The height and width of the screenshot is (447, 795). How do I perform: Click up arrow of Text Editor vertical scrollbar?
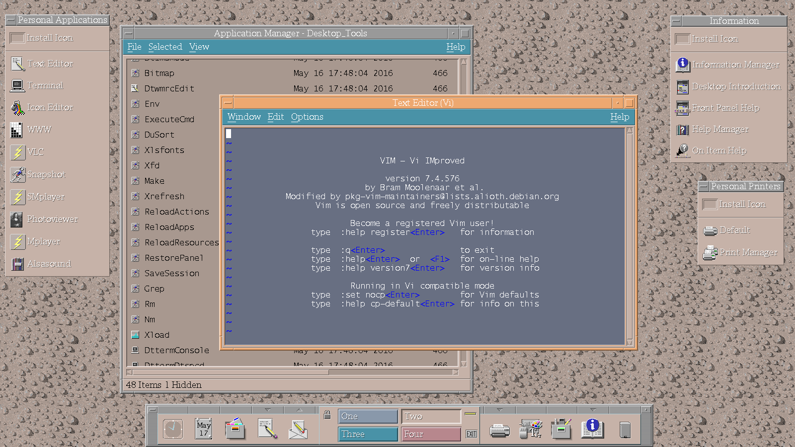[630, 131]
